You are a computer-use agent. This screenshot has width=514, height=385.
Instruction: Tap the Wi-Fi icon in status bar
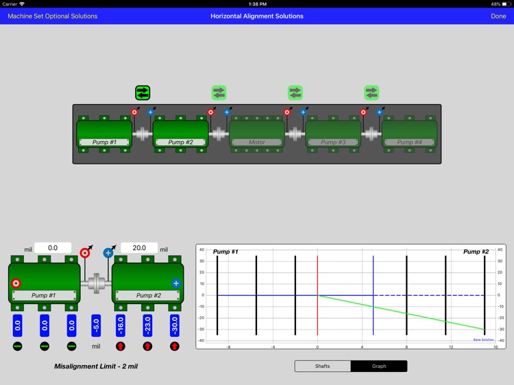(22, 4)
